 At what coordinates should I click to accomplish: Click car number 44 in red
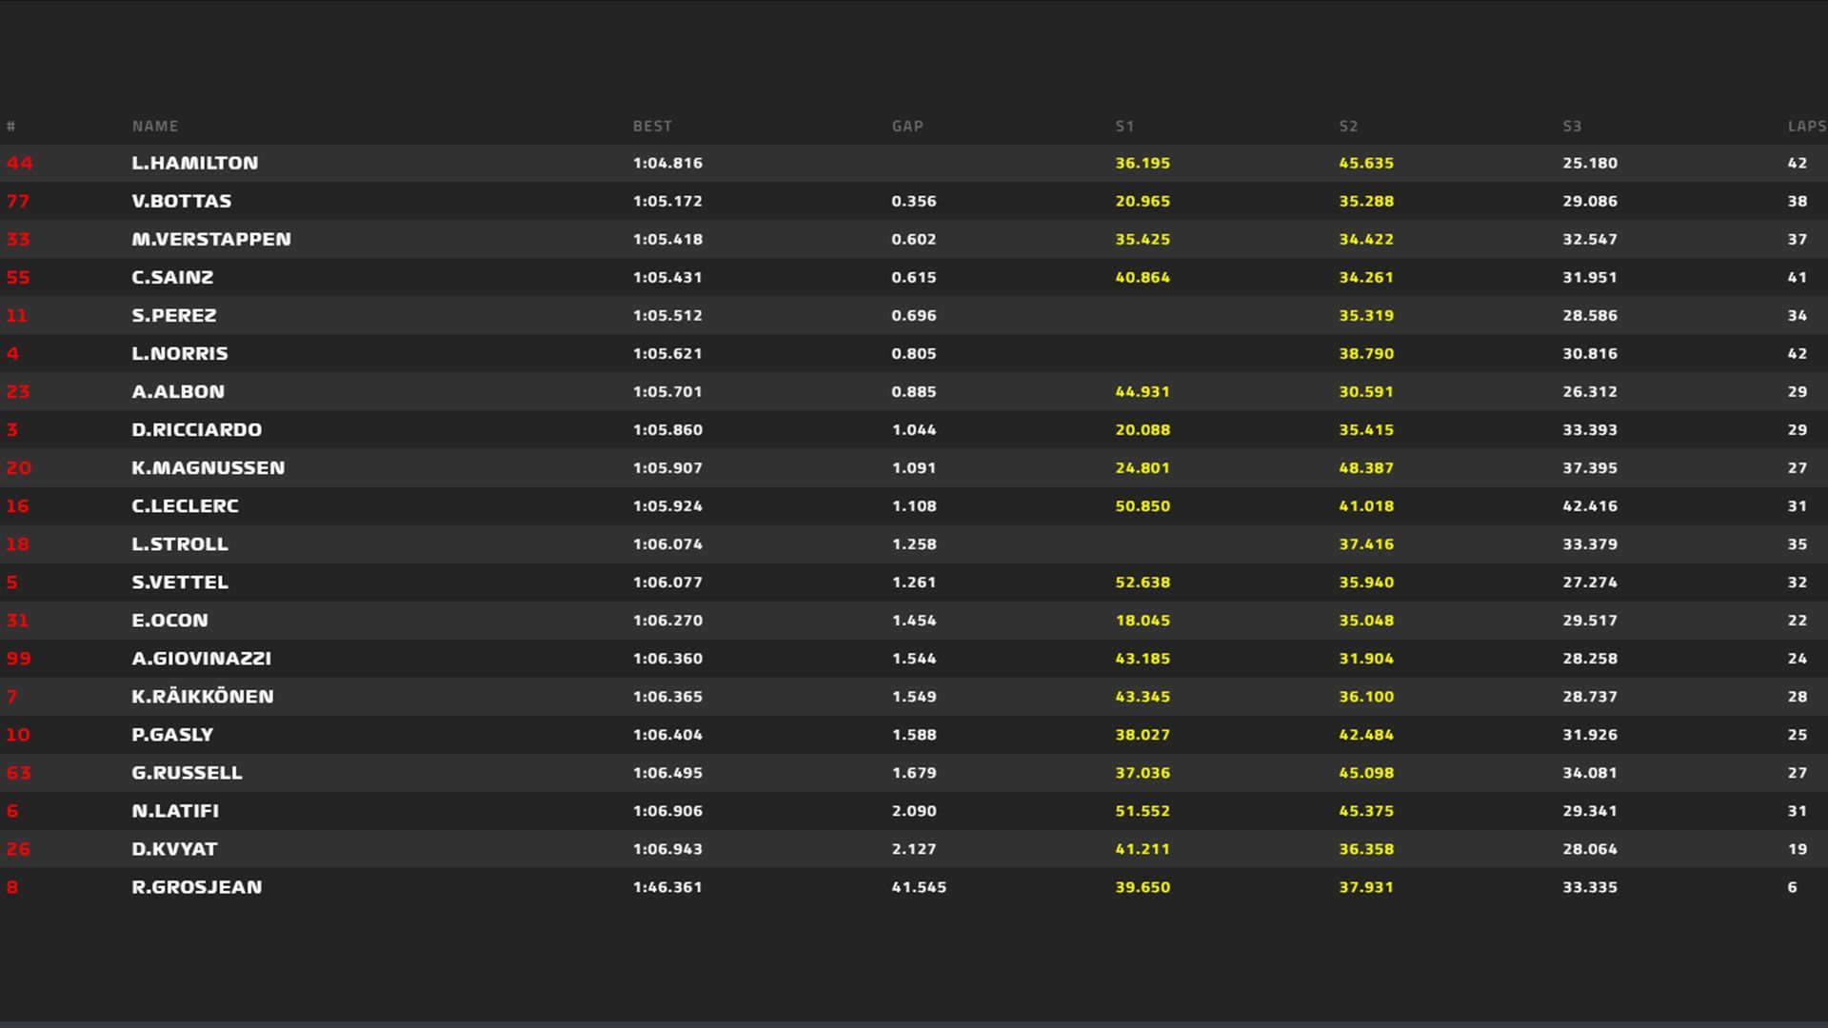(19, 163)
